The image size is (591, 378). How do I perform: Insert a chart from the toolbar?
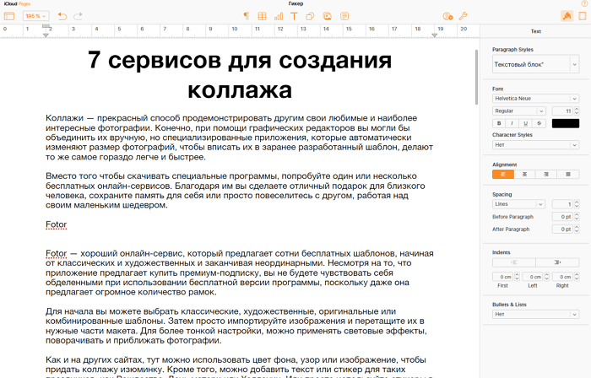click(278, 16)
